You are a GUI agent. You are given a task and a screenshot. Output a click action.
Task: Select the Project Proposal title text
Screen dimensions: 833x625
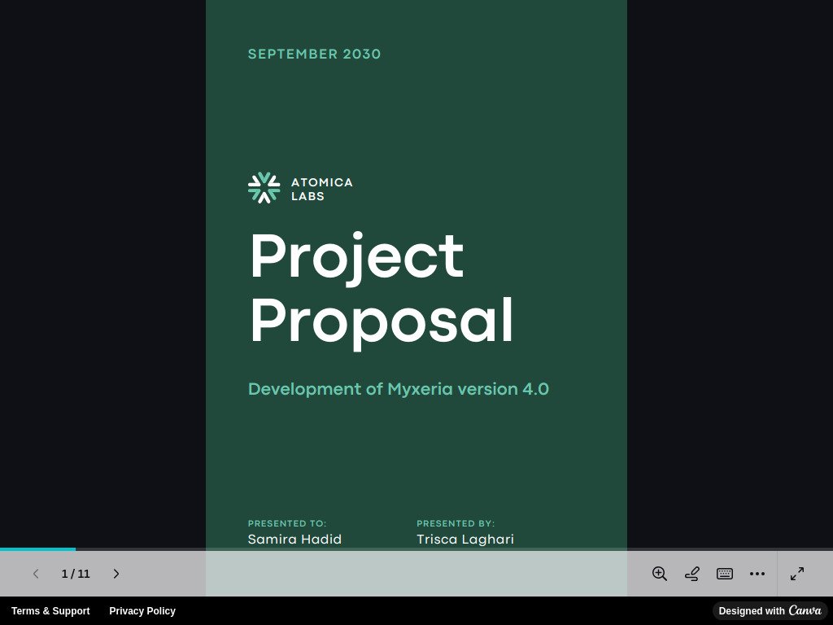pos(381,288)
